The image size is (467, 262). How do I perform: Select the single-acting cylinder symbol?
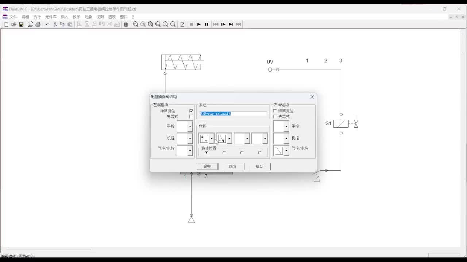(182, 62)
